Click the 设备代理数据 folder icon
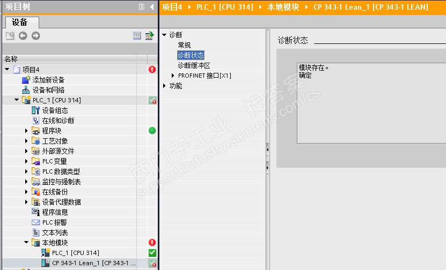Screen dimensions: 446x270 pos(35,202)
